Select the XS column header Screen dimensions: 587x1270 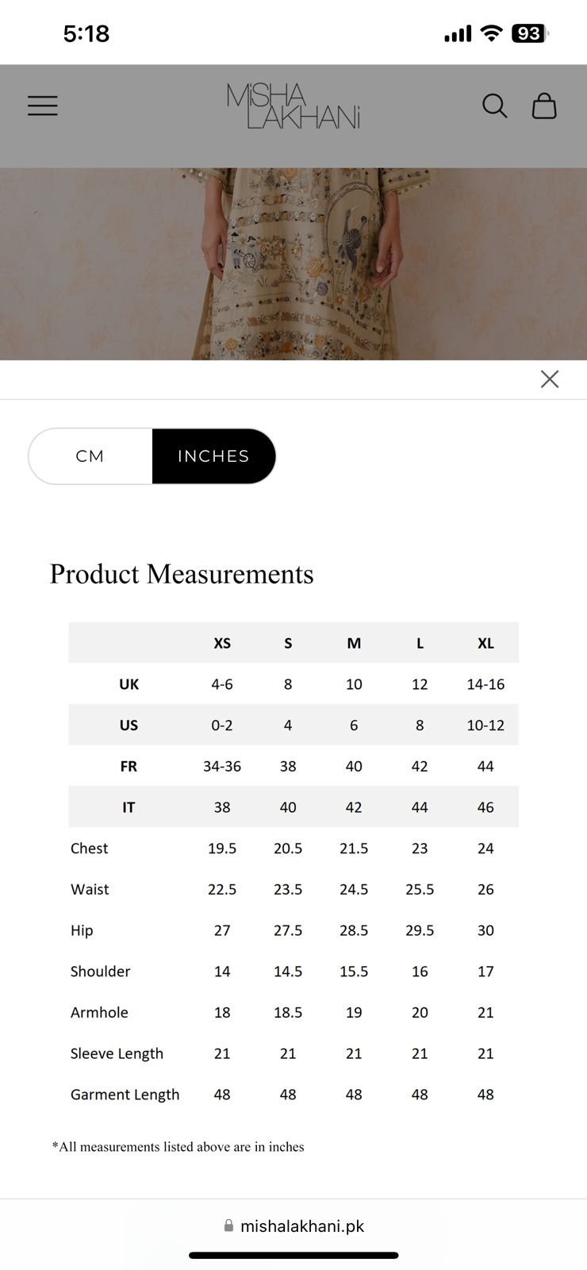tap(222, 643)
